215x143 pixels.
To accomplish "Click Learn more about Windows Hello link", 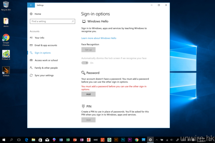I will [99, 38].
